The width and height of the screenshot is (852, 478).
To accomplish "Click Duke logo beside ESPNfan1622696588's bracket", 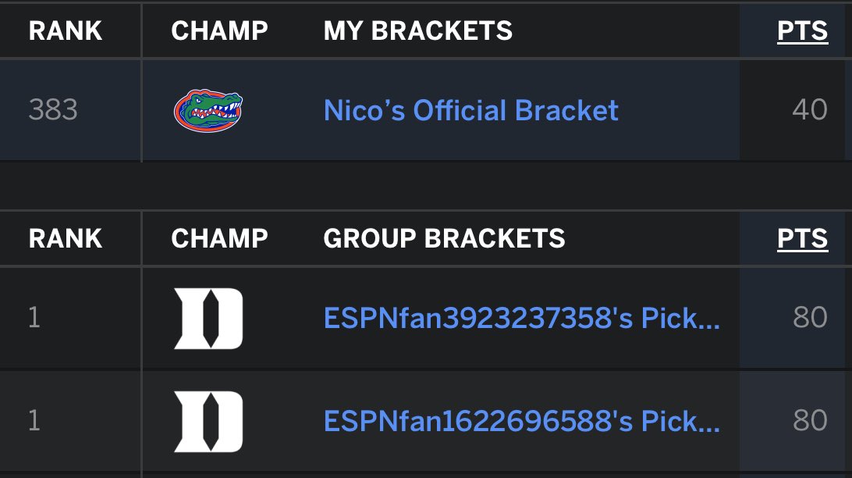I will pyautogui.click(x=208, y=421).
